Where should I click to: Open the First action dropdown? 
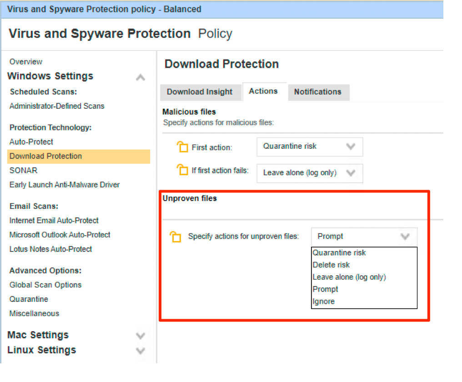[310, 147]
